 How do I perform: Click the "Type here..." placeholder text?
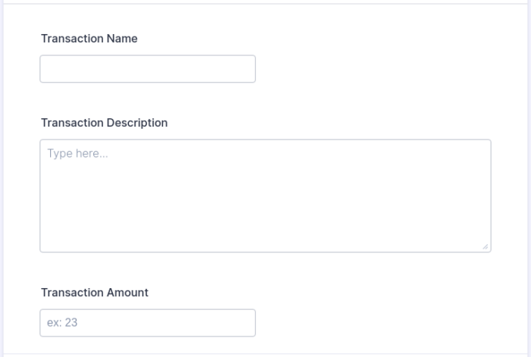click(77, 154)
